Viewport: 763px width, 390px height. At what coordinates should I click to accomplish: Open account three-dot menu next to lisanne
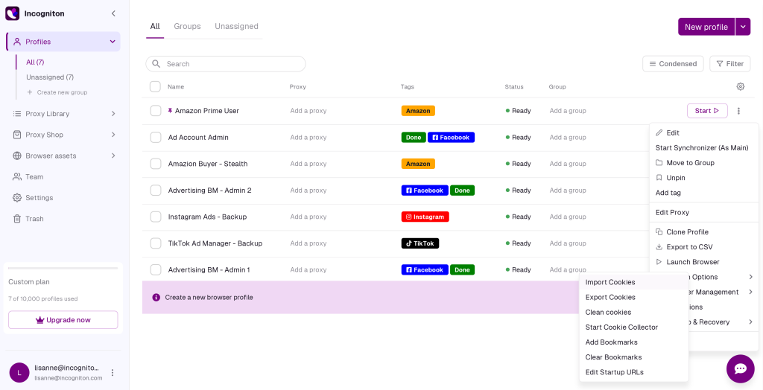pos(113,372)
